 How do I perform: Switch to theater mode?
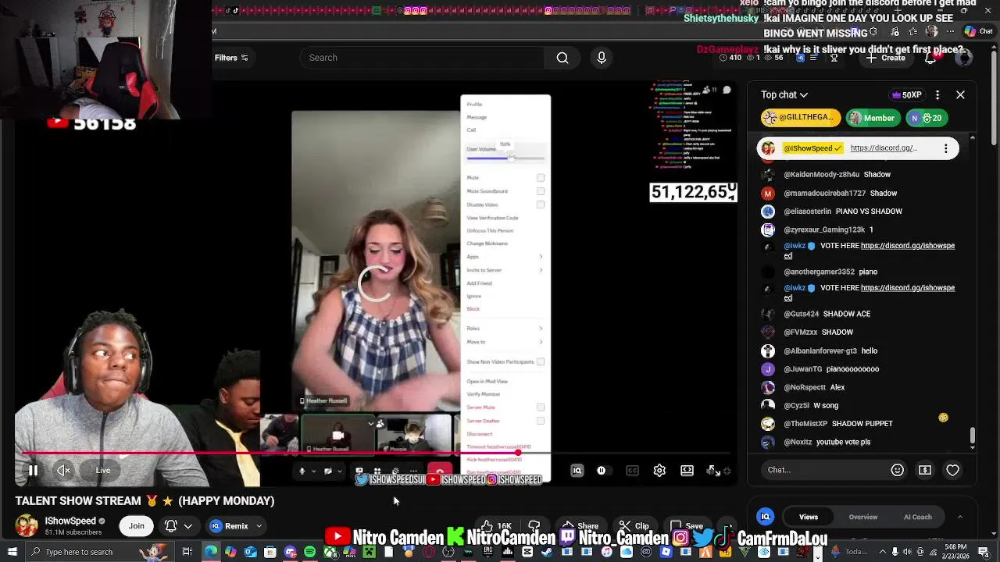point(687,470)
